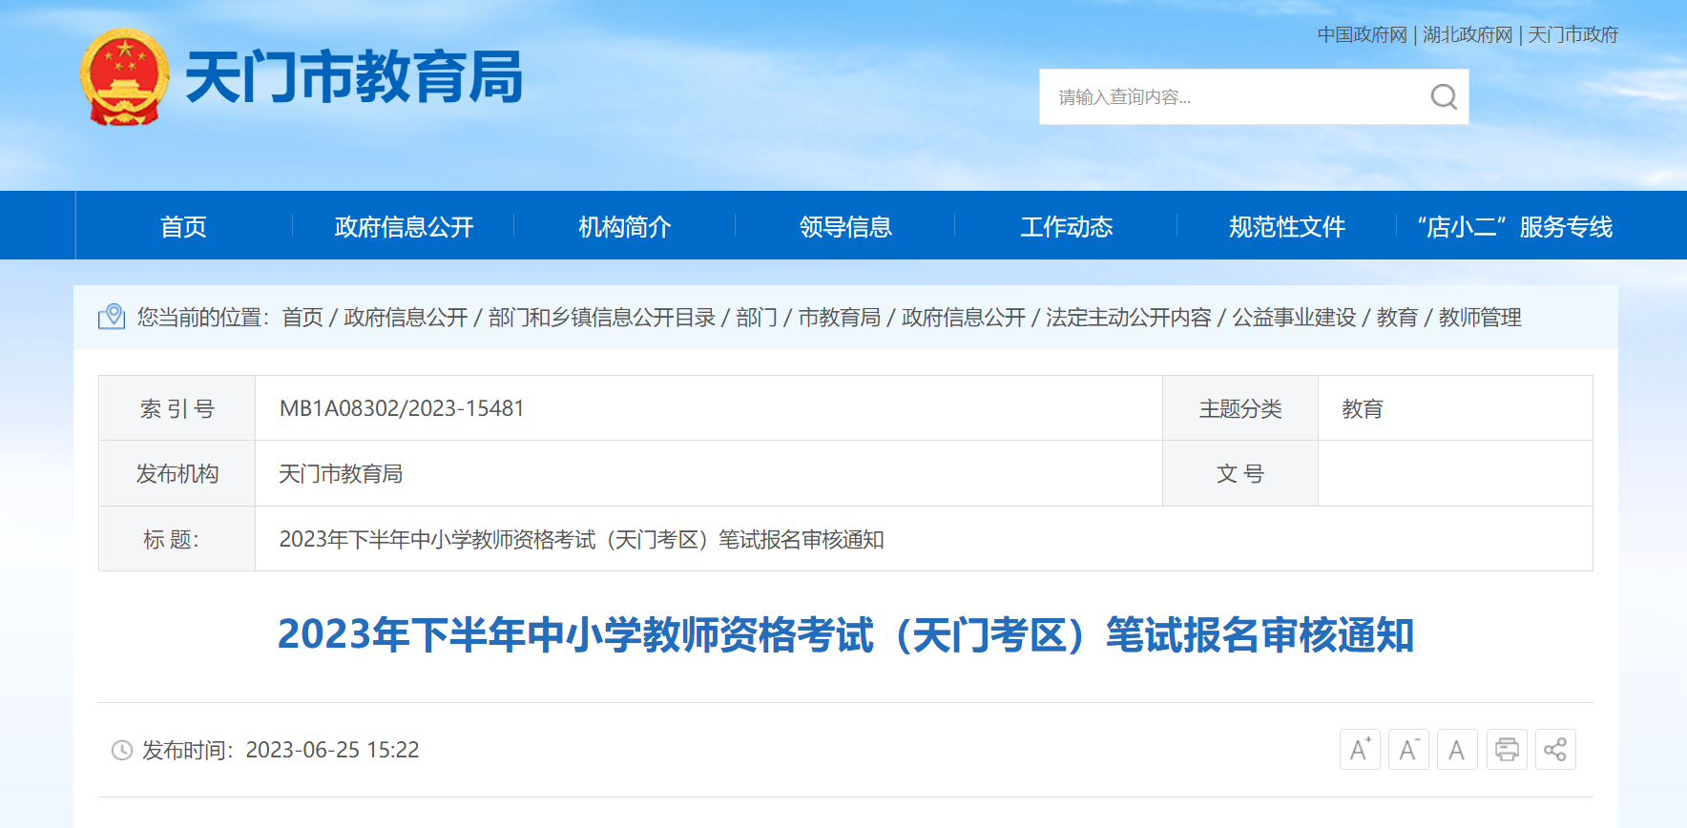Click the location pin icon in breadcrumb
1687x828 pixels.
tap(112, 317)
